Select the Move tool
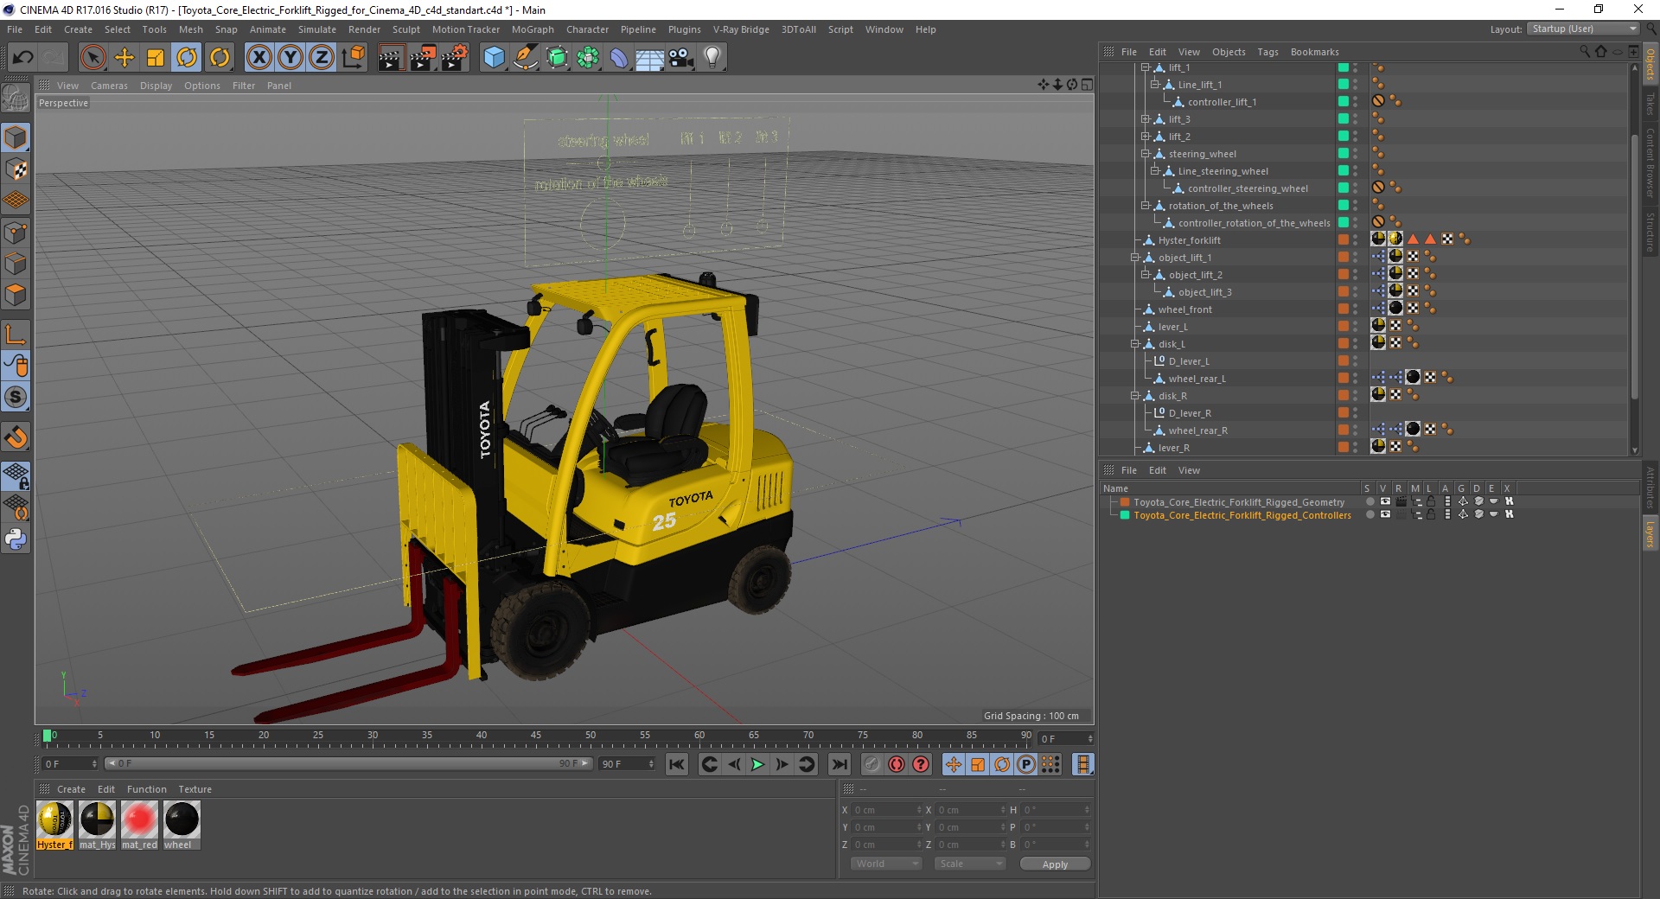Screen dimensions: 1660x899 click(124, 58)
